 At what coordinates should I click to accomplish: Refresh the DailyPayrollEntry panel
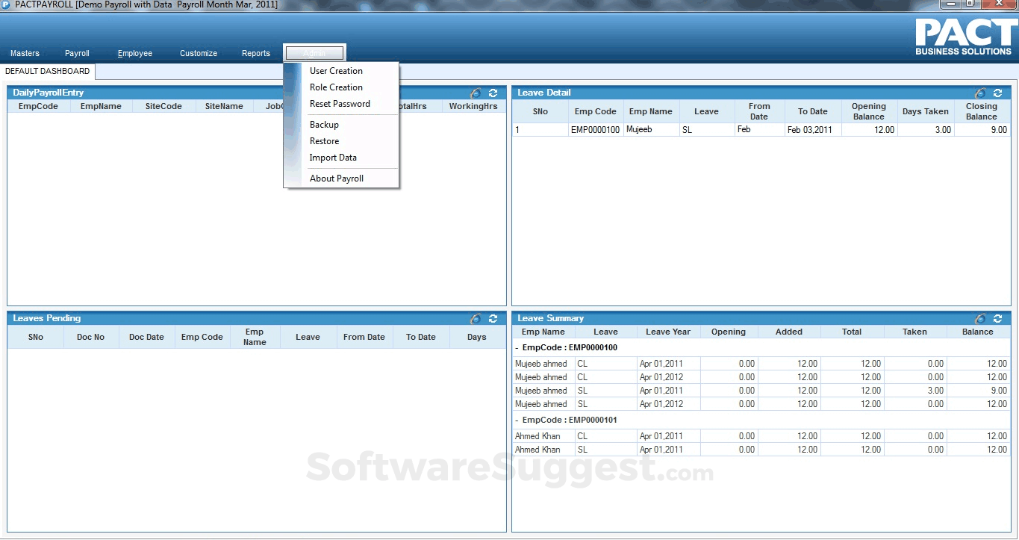(x=493, y=93)
